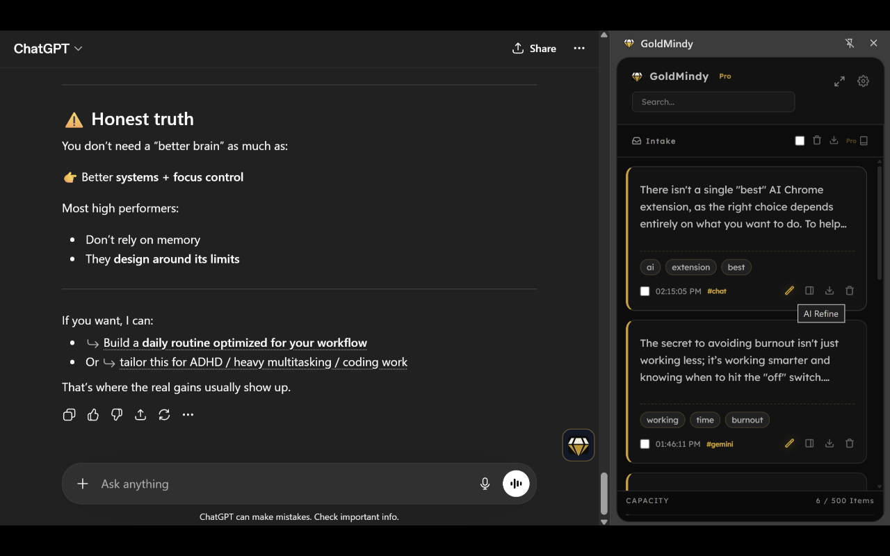The width and height of the screenshot is (890, 556).
Task: Copy the ChatGPT response
Action: 70,415
